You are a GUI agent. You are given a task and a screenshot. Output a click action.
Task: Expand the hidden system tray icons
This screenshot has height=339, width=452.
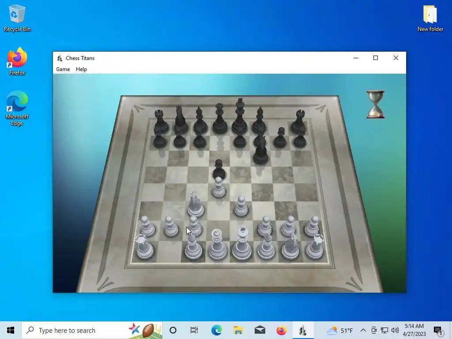[363, 330]
